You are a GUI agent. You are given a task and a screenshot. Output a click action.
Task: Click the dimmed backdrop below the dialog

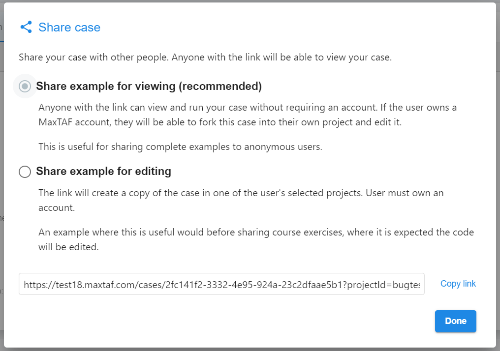(x=250, y=350)
